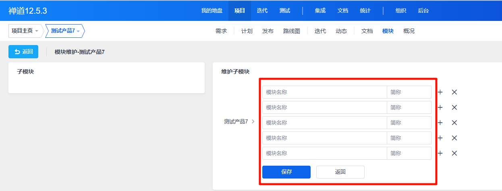The image size is (502, 191).
Task: Click the plus icon on first module row
Action: [x=440, y=92]
